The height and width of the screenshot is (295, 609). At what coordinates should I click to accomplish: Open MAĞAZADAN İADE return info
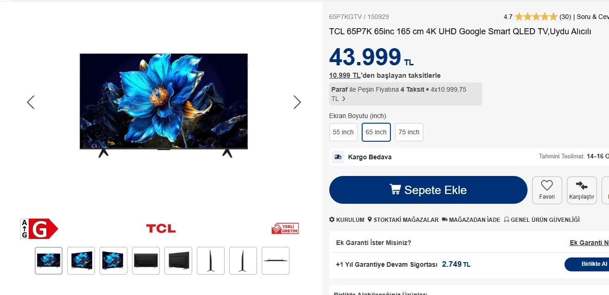[471, 220]
